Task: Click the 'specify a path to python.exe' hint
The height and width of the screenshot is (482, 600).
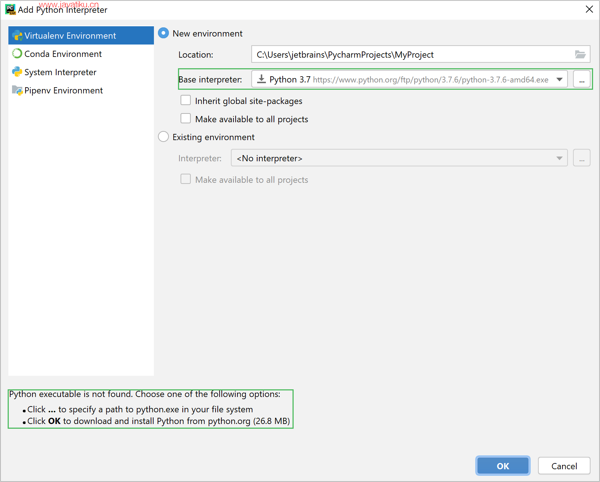Action: coord(140,409)
